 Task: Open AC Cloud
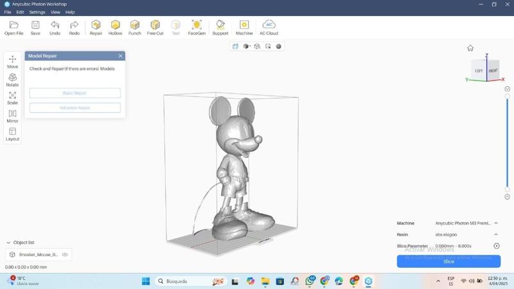click(269, 28)
